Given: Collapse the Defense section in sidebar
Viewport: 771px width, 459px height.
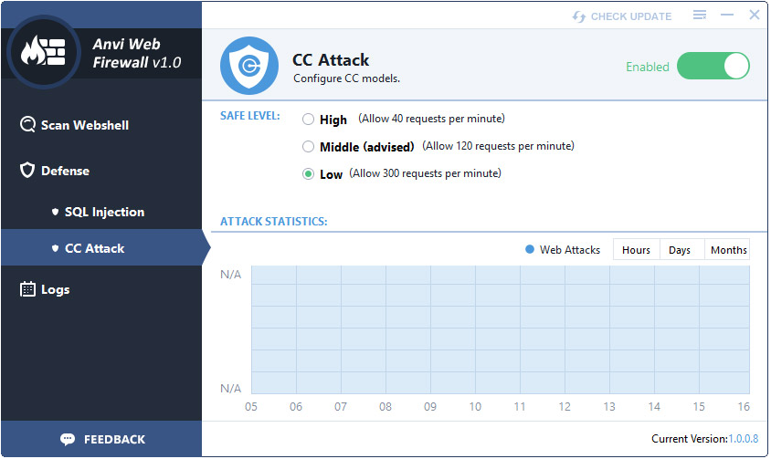Looking at the screenshot, I should [x=65, y=171].
